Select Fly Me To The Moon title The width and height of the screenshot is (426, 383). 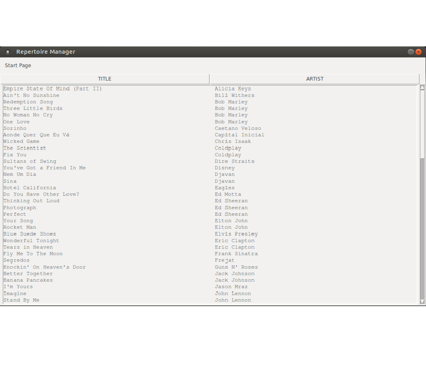(33, 254)
